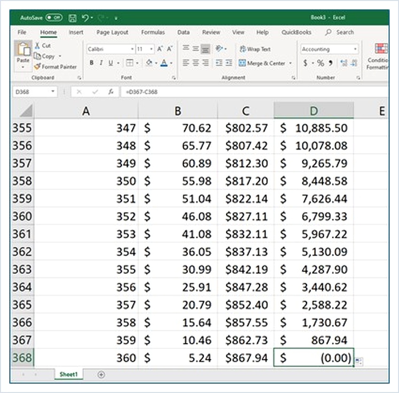Click the Percent Style icon
This screenshot has height=393, width=399.
point(321,63)
